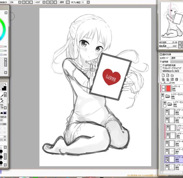Delete the selected layer with trash icon
This screenshot has width=183, height=178.
[177, 80]
